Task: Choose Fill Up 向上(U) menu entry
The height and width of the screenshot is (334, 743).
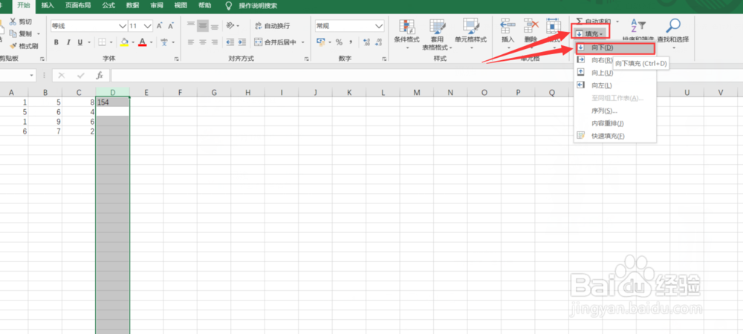Action: click(615, 73)
